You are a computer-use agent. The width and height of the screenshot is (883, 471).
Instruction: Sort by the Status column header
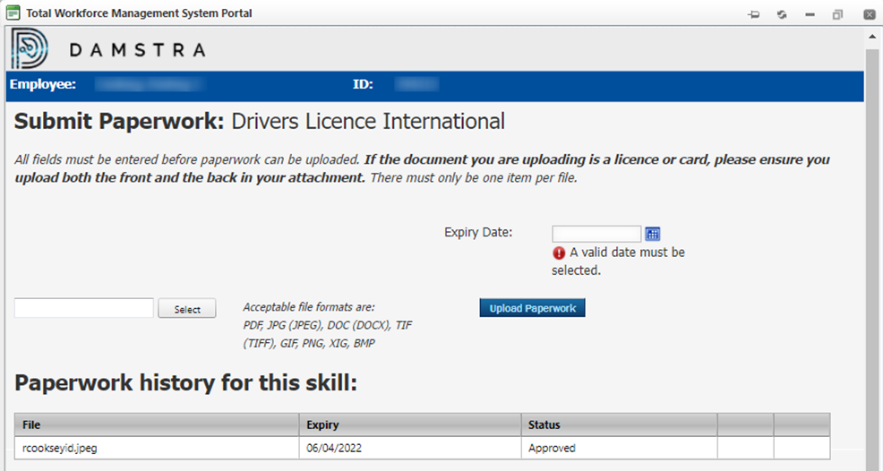[619, 424]
